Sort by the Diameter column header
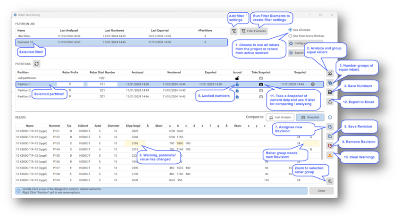 click(x=114, y=126)
